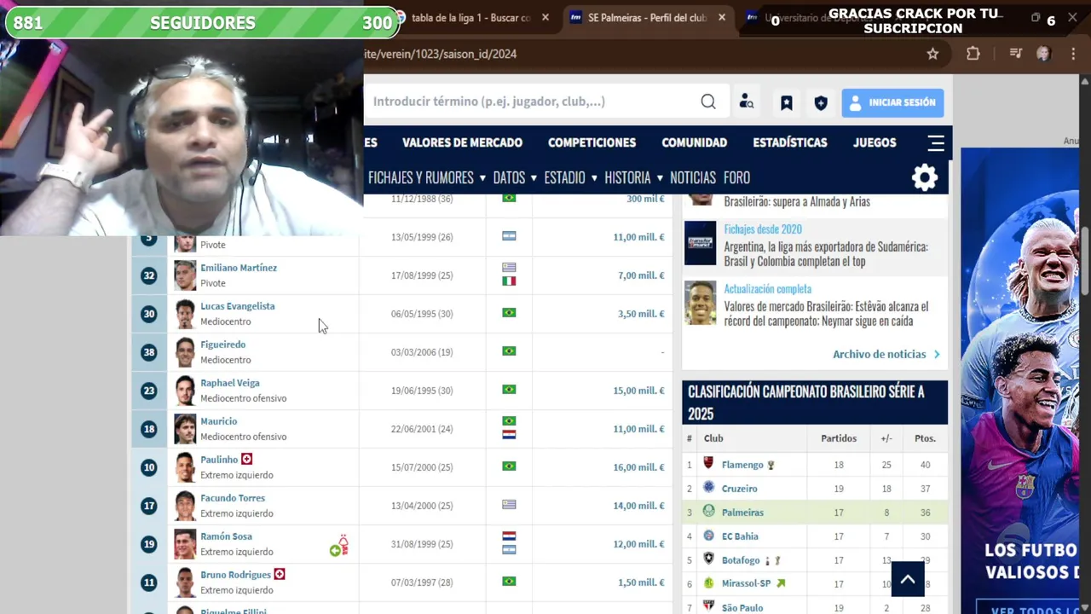Click the Estêvão news thumbnail image
This screenshot has width=1091, height=614.
coord(701,303)
